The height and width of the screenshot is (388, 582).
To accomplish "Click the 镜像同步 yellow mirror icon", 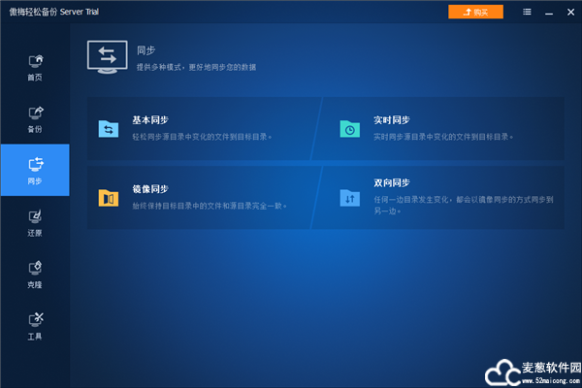I will pyautogui.click(x=108, y=198).
